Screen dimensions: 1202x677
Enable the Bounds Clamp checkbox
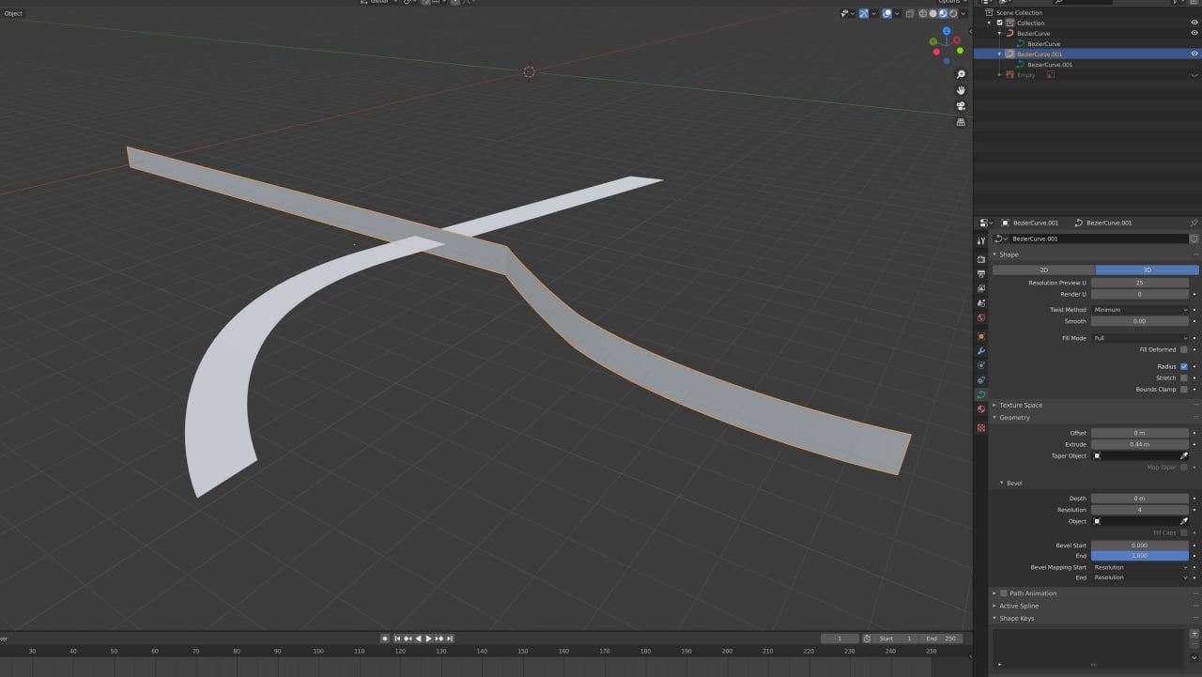[1183, 389]
